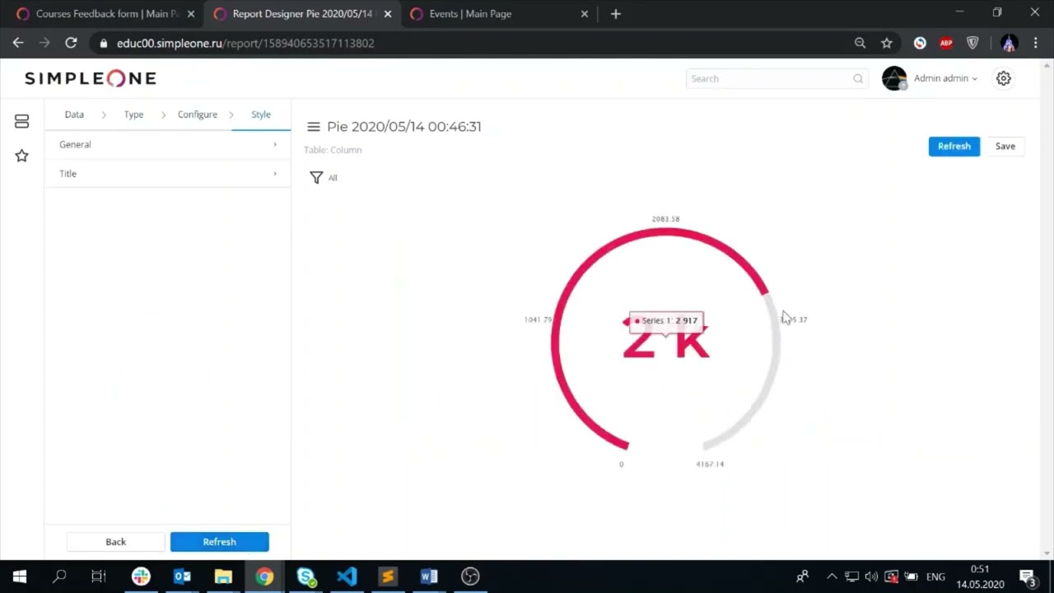Click gauge label 1041.79
Viewport: 1054px width, 593px height.
(538, 320)
